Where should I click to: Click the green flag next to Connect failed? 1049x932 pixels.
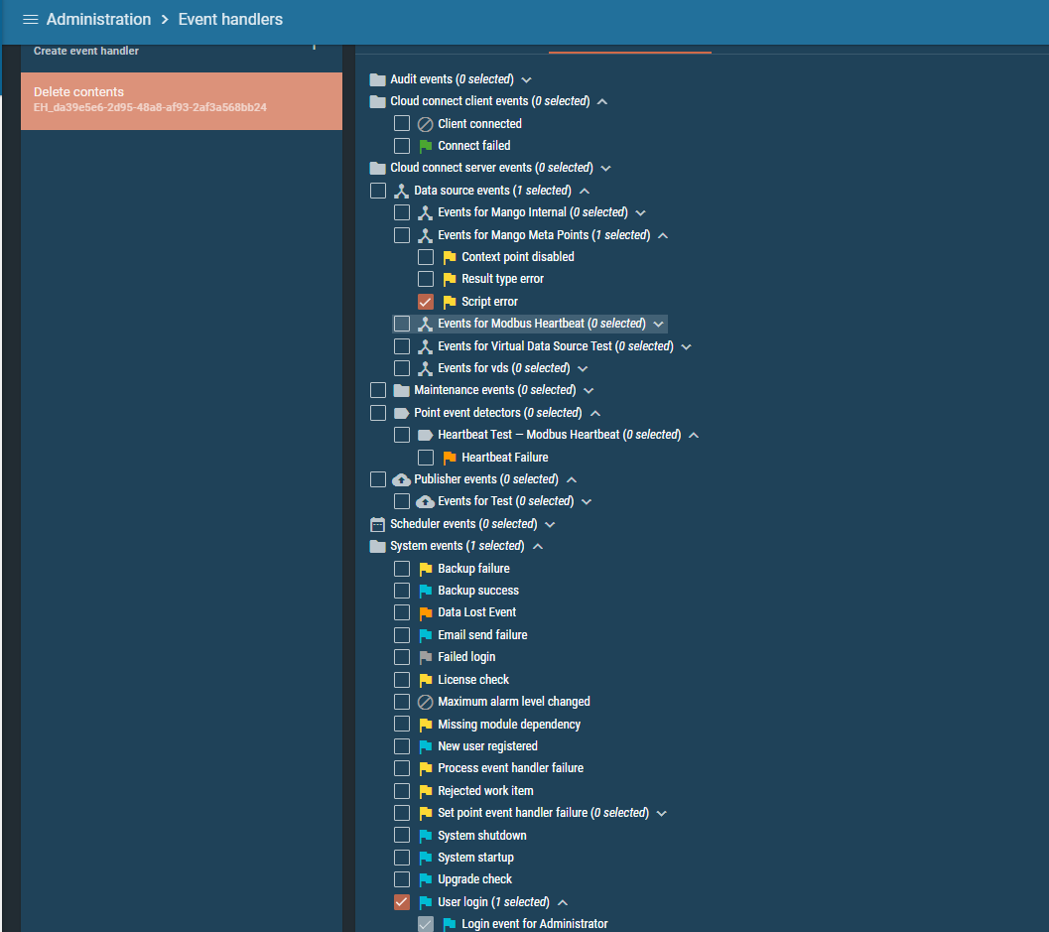[426, 146]
